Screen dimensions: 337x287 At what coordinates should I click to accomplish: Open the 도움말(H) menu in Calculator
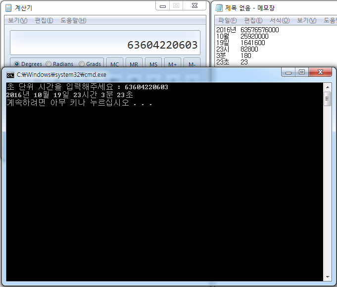73,20
